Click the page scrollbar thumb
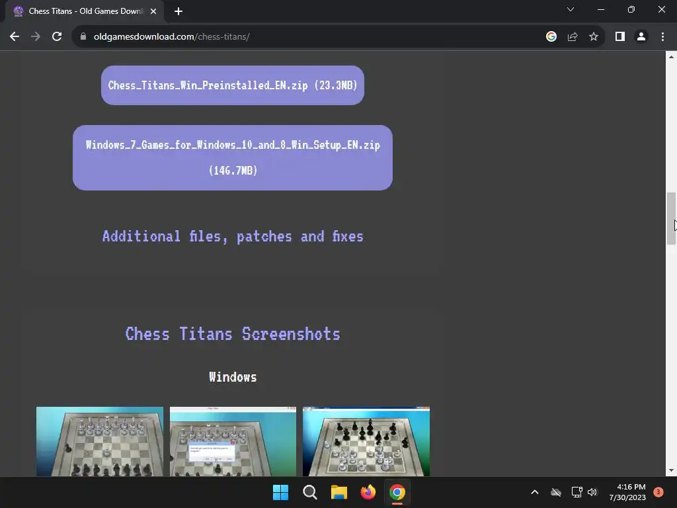 click(x=671, y=218)
